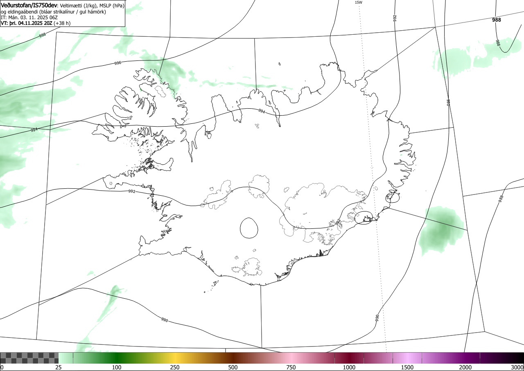Click the closed circular isobar in central Iceland

[249, 228]
